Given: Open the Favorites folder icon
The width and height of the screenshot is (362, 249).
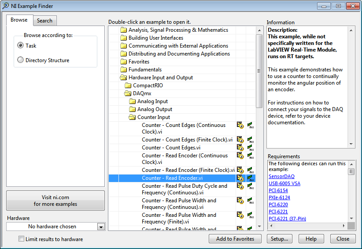Looking at the screenshot, I should coord(123,62).
